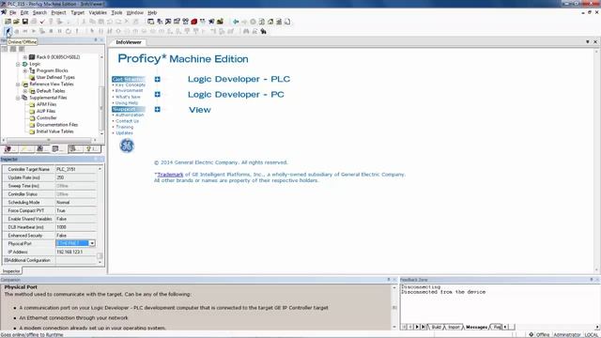The width and height of the screenshot is (601, 338).
Task: Click Companion panel scroll down arrow
Action: point(394,327)
